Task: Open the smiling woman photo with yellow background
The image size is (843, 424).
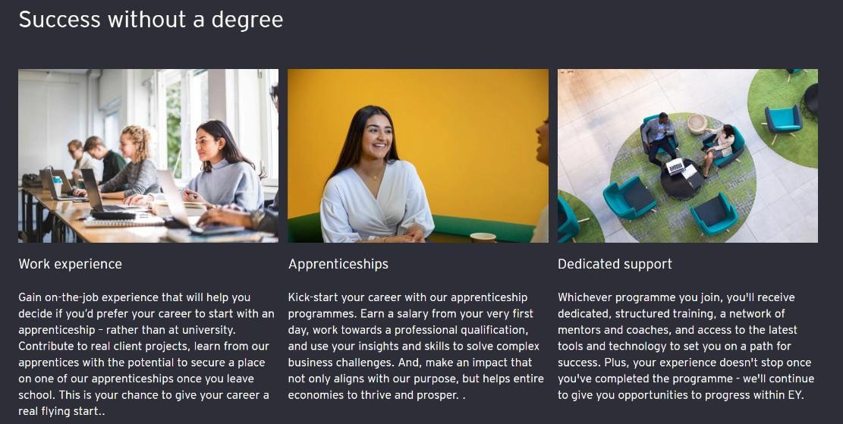Action: (417, 155)
